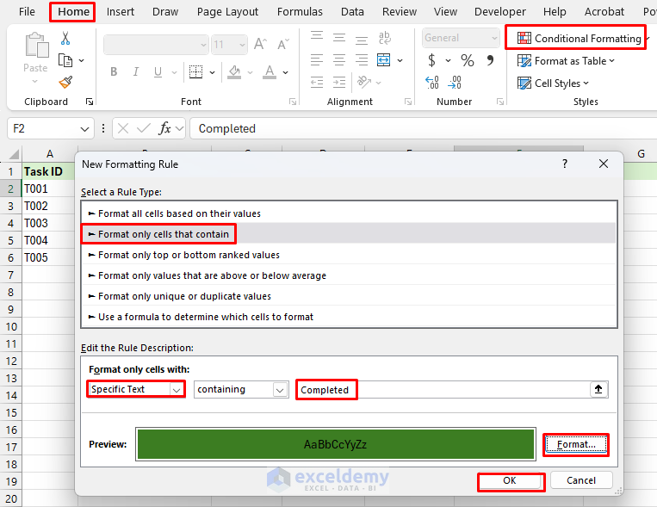Decrease indent in Alignment group
Viewport: 657px width, 507px height.
(317, 82)
